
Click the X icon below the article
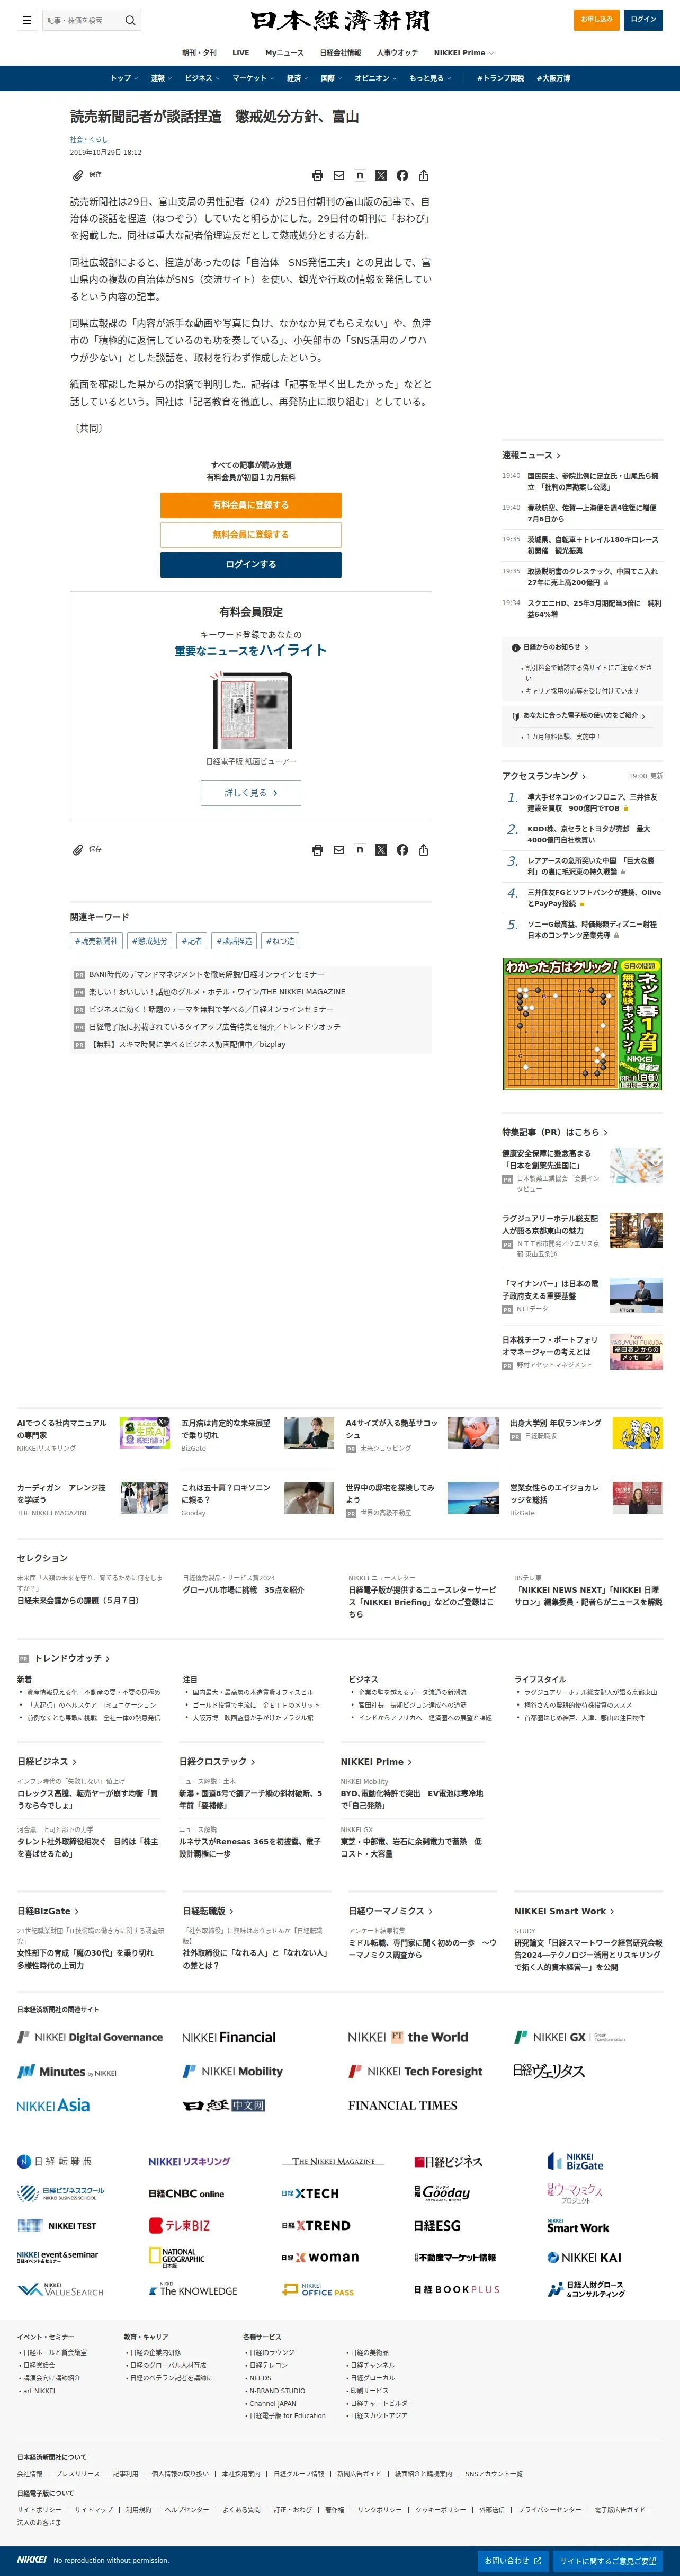pos(381,850)
